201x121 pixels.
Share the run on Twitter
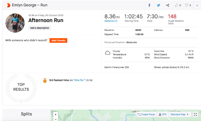point(159,5)
